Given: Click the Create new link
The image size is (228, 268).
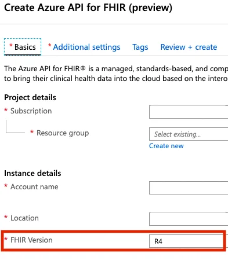Looking at the screenshot, I should coord(167,146).
